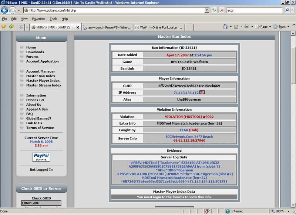Click the RSS Feeds icon
This screenshot has height=215, width=296.
[236, 27]
